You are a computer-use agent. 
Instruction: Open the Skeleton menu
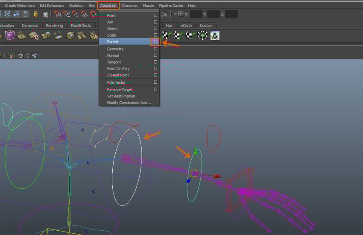[x=76, y=6]
